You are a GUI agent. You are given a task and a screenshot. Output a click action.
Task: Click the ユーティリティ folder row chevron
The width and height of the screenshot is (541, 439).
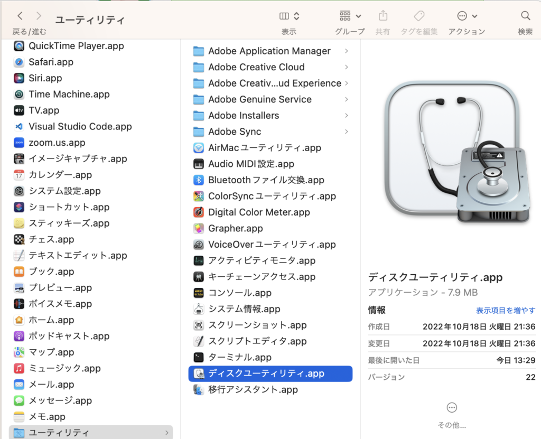tap(166, 433)
